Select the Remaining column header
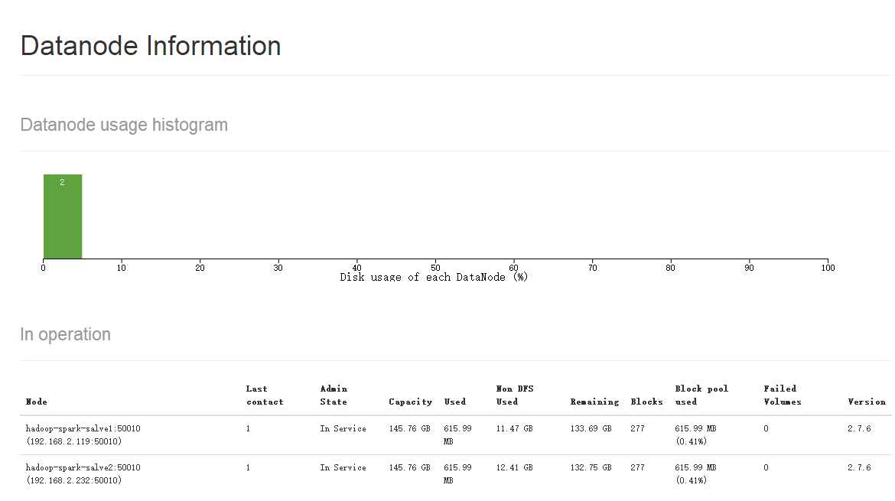Viewport: 895px width, 501px height. pyautogui.click(x=594, y=402)
